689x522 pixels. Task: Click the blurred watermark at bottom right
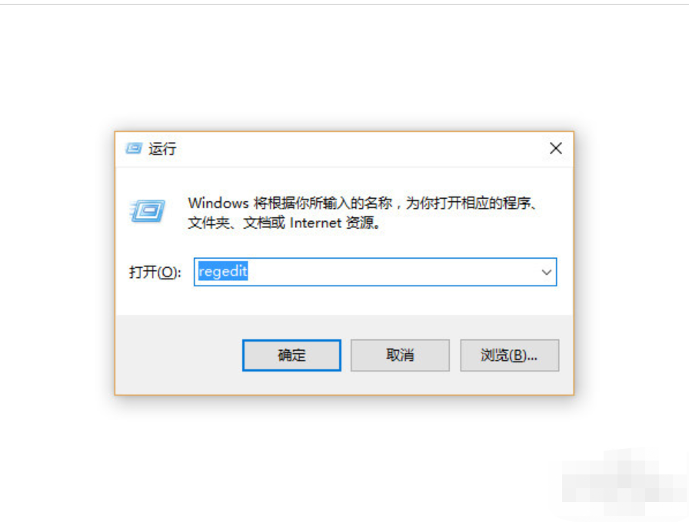click(x=624, y=481)
